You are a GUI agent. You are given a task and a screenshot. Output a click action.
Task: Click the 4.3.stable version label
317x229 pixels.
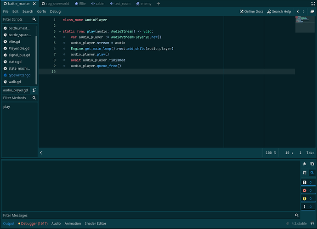click(299, 223)
